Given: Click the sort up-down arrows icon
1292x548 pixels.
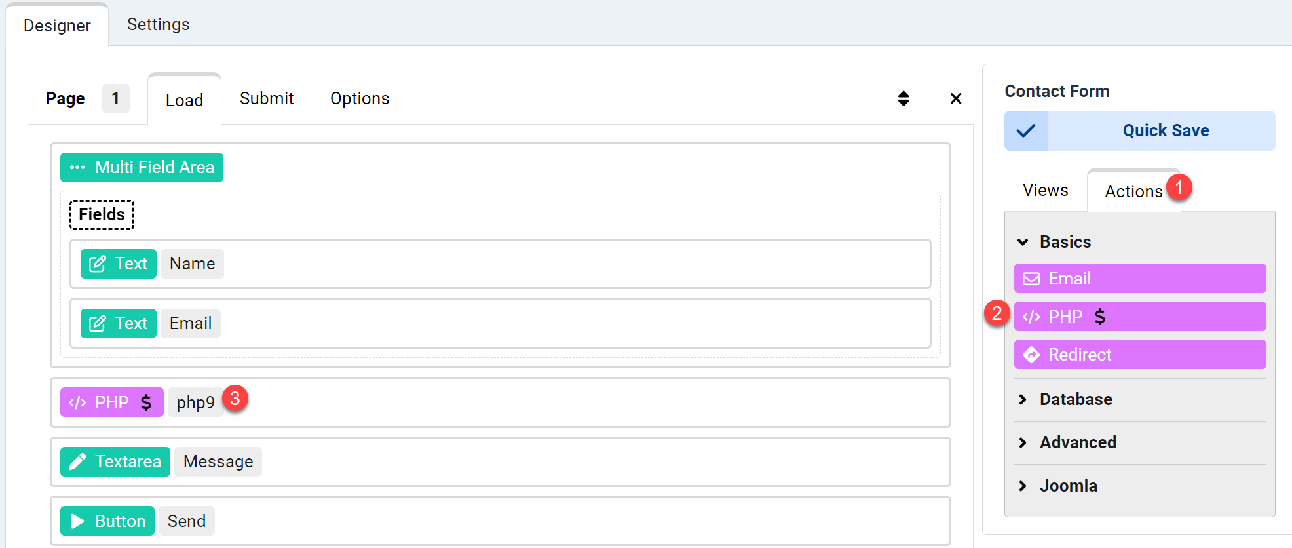Looking at the screenshot, I should (903, 98).
